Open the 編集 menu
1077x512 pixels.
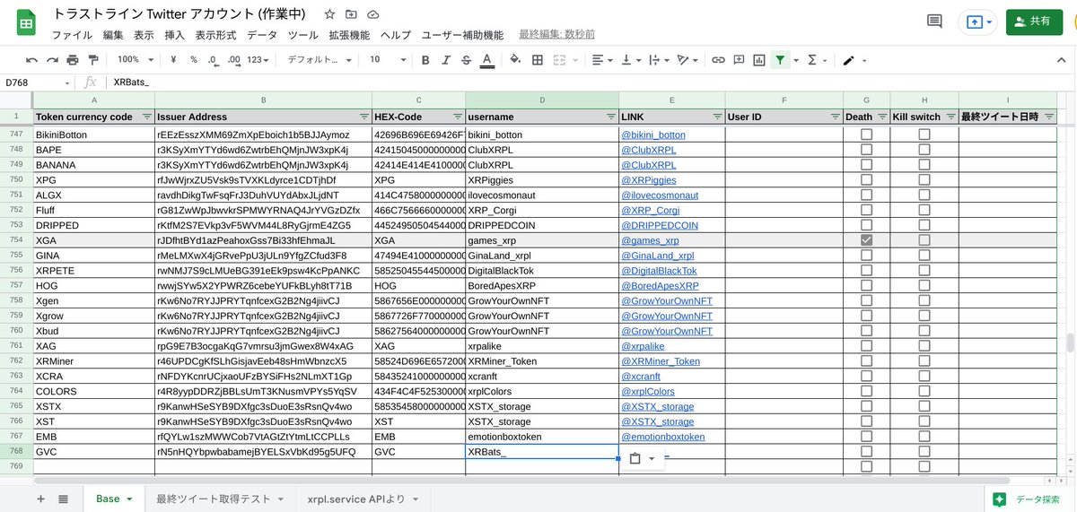113,35
